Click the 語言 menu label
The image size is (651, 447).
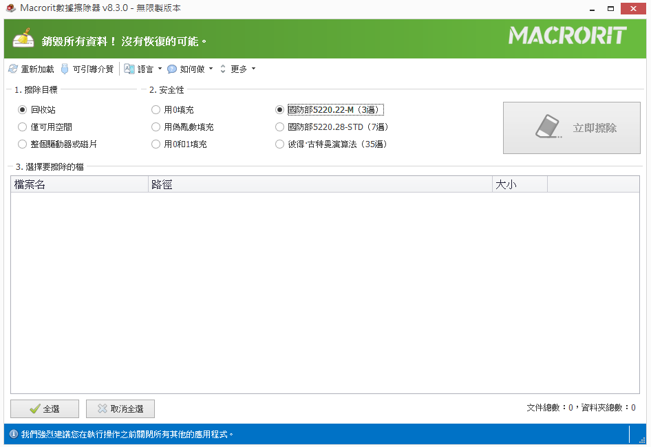click(145, 69)
